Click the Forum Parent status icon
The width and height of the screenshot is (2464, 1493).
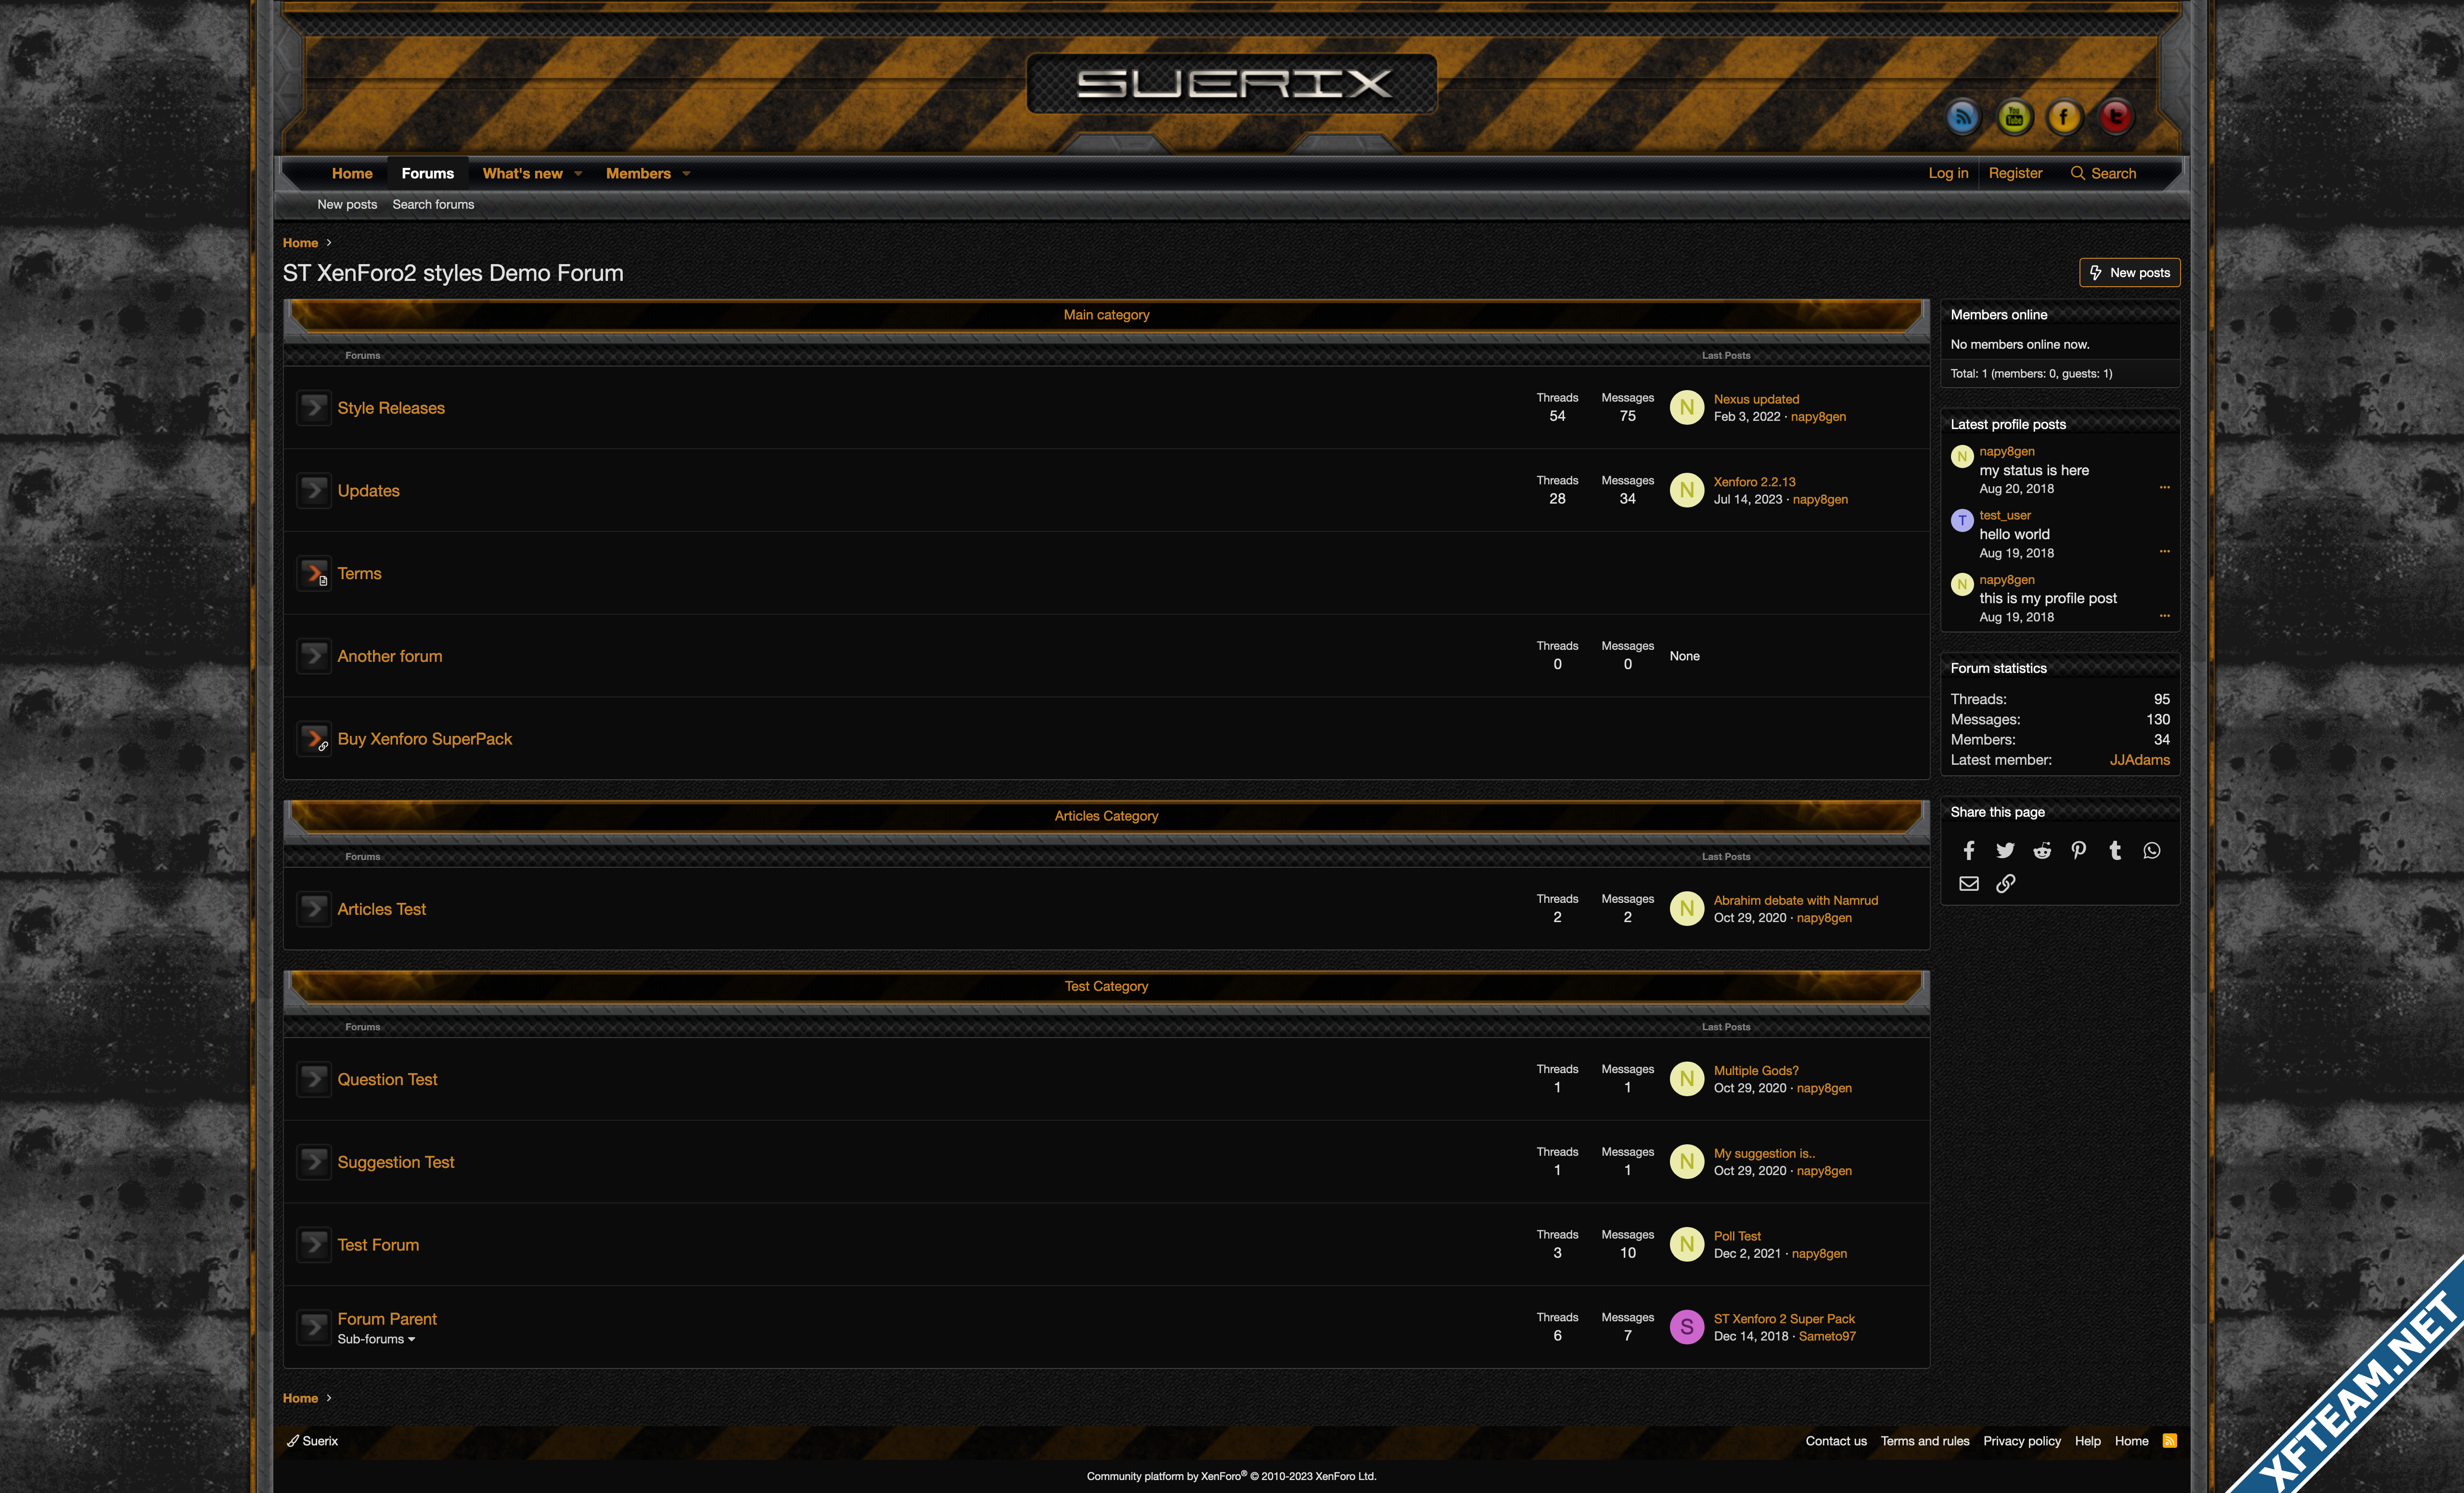pos(314,1328)
